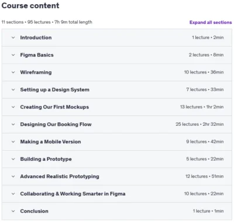Viewport: 234px width, 222px height.
Task: Click chevron beside Building a Prototype
Action: [13, 159]
